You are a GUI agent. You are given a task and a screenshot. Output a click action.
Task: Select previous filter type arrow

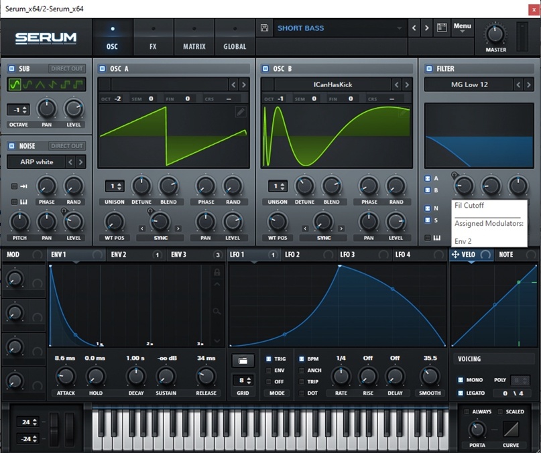tap(518, 84)
